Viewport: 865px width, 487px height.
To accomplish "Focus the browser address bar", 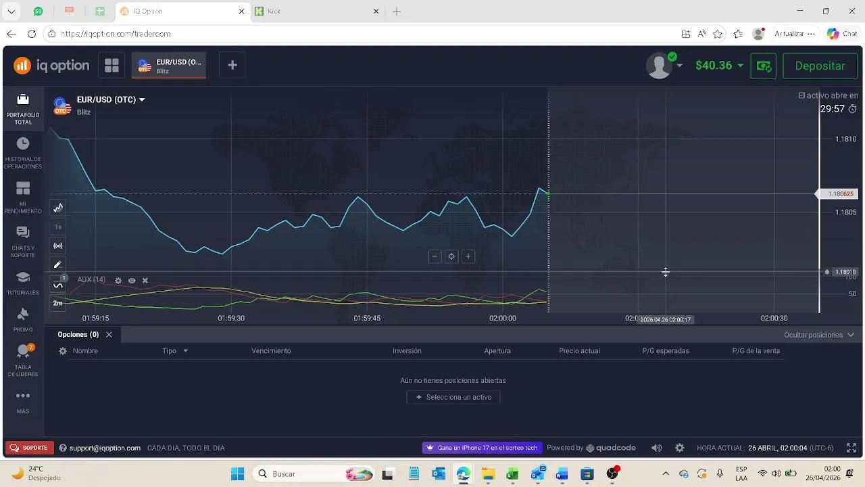I will (365, 34).
